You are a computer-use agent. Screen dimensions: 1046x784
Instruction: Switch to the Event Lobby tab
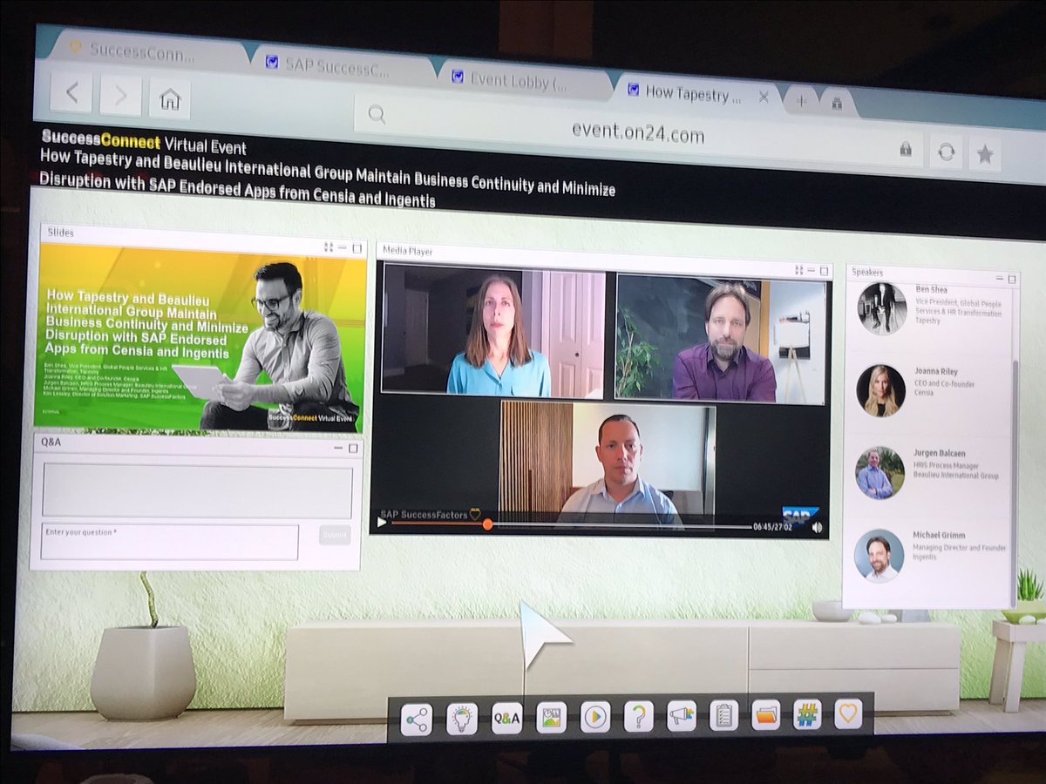tap(519, 81)
